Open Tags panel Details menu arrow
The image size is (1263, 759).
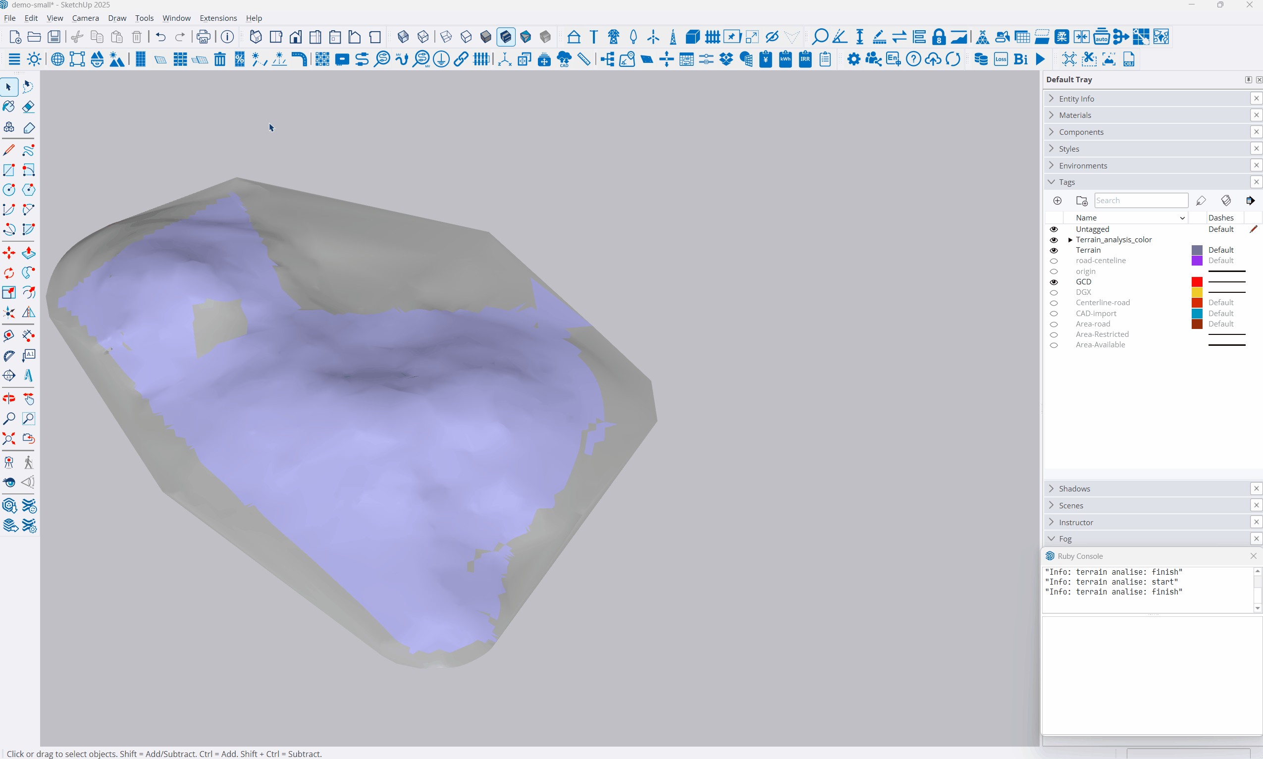point(1250,201)
